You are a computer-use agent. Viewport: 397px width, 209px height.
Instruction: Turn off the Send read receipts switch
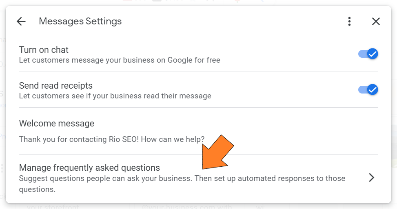click(x=368, y=89)
